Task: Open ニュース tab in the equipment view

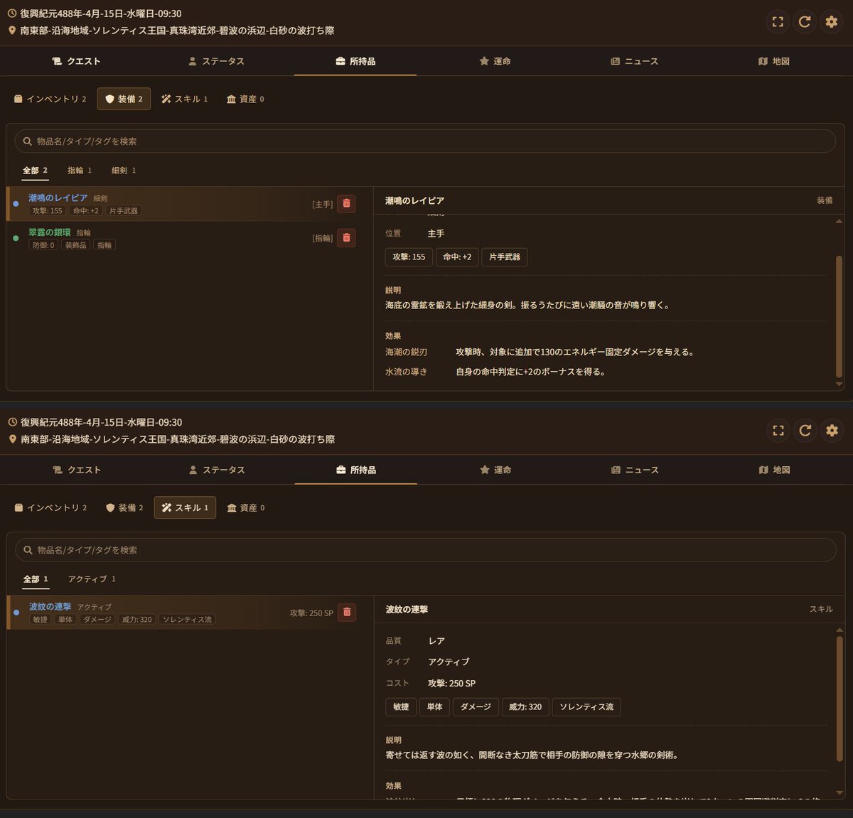Action: click(x=634, y=61)
